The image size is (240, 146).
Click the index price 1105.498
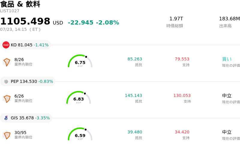tap(25, 21)
